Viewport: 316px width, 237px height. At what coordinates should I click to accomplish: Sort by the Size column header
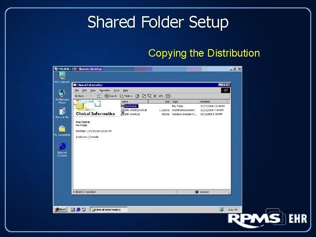[x=159, y=101]
